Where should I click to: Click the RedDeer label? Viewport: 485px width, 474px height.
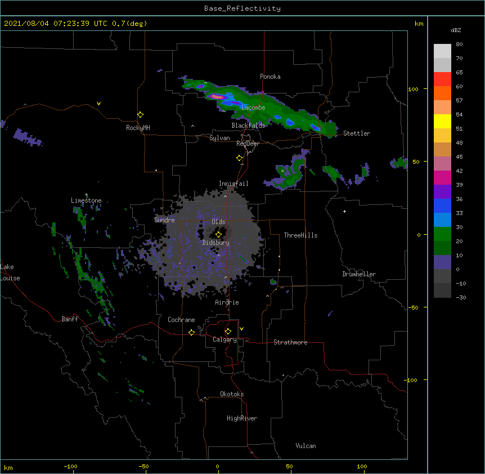point(248,144)
